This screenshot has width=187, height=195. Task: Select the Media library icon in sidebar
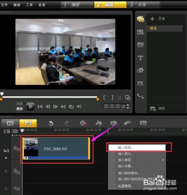coord(141,19)
